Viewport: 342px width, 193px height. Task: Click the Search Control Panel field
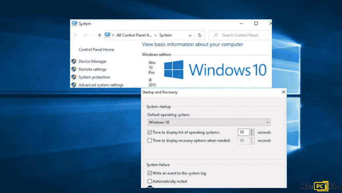coord(240,35)
